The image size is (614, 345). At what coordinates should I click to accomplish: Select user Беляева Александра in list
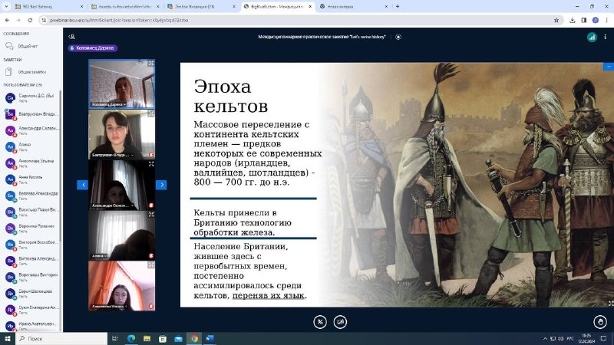click(x=31, y=195)
